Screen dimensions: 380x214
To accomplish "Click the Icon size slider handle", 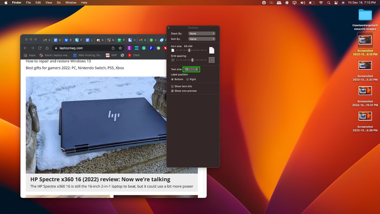I will 189,50.
